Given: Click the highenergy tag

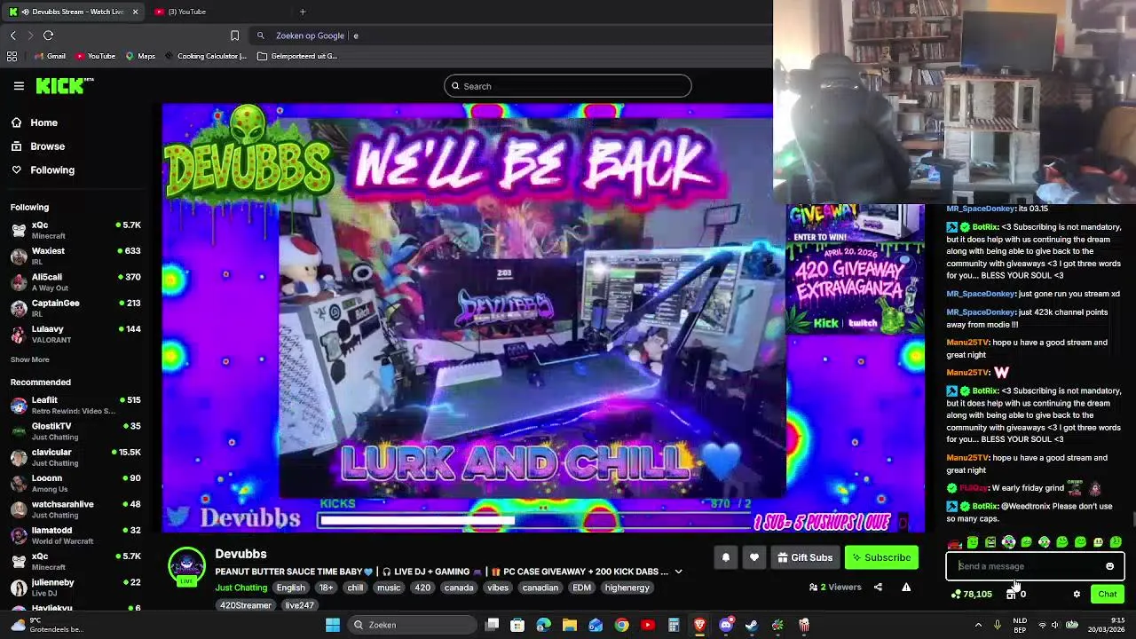Looking at the screenshot, I should click(x=627, y=588).
